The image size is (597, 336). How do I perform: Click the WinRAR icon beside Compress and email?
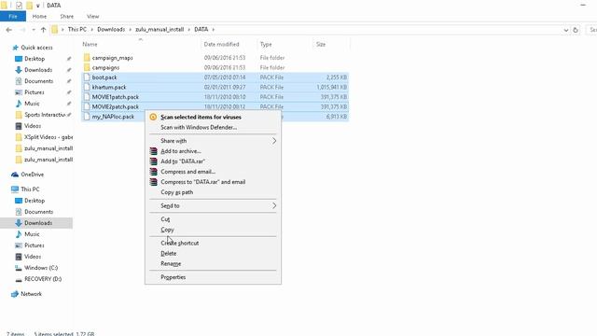click(153, 172)
